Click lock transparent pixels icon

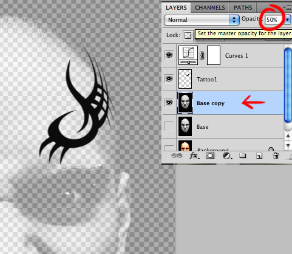tap(188, 36)
